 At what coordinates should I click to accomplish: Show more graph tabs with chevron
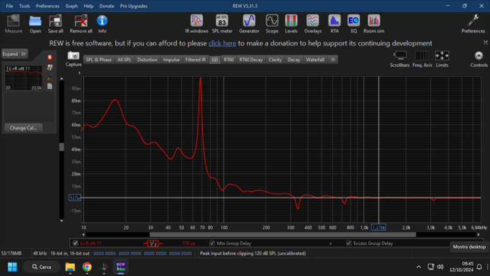pos(333,60)
